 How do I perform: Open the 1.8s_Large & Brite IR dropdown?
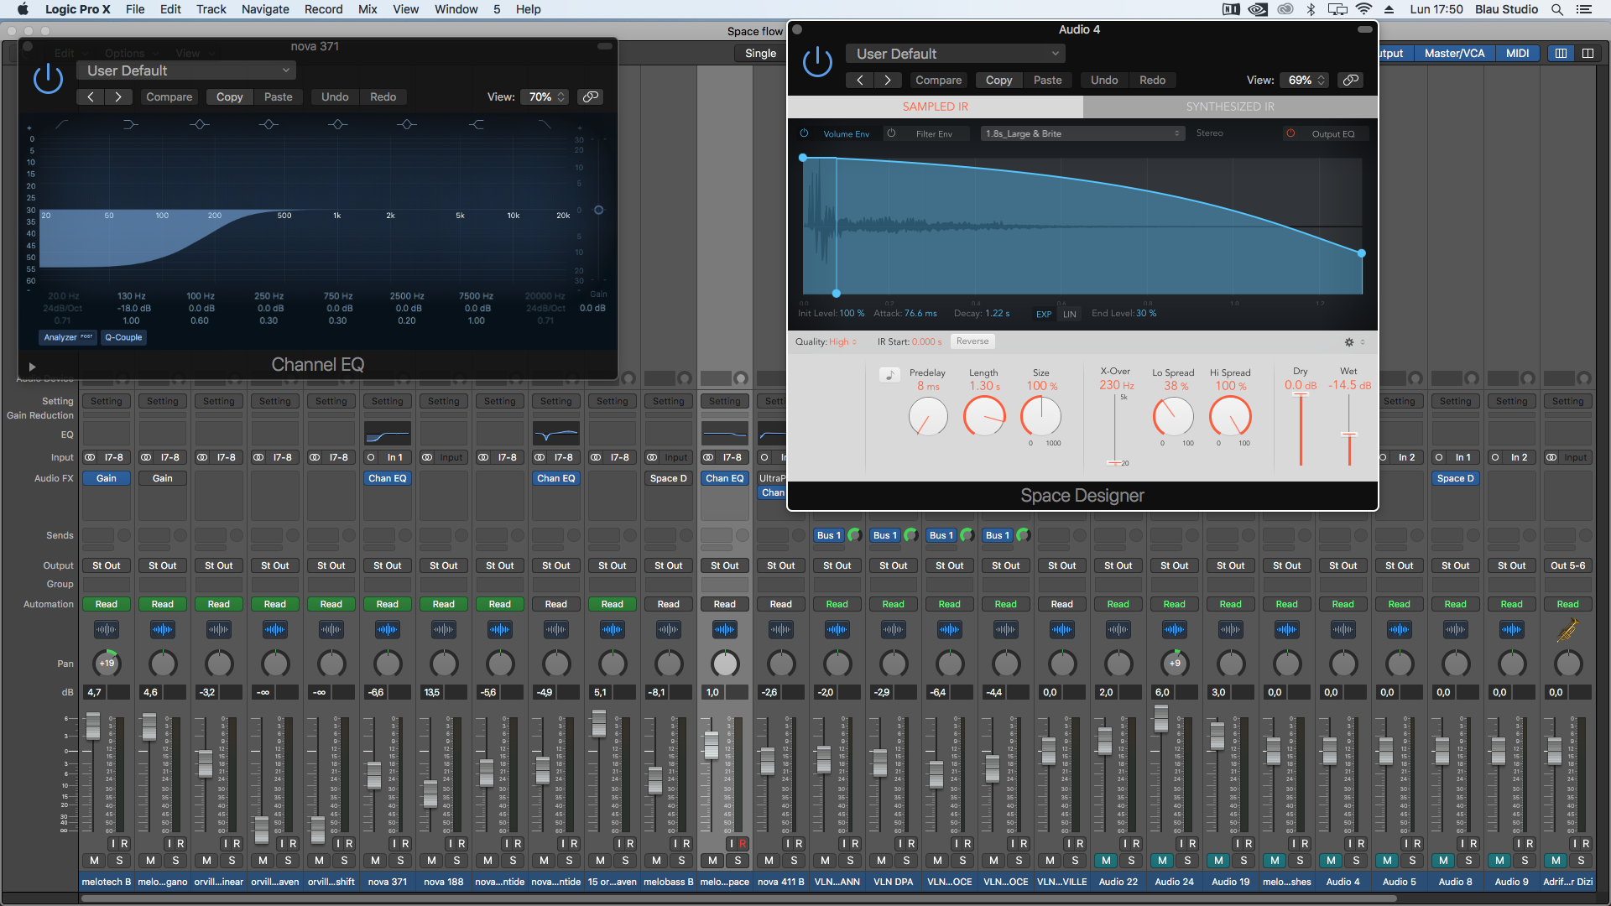click(x=1082, y=133)
